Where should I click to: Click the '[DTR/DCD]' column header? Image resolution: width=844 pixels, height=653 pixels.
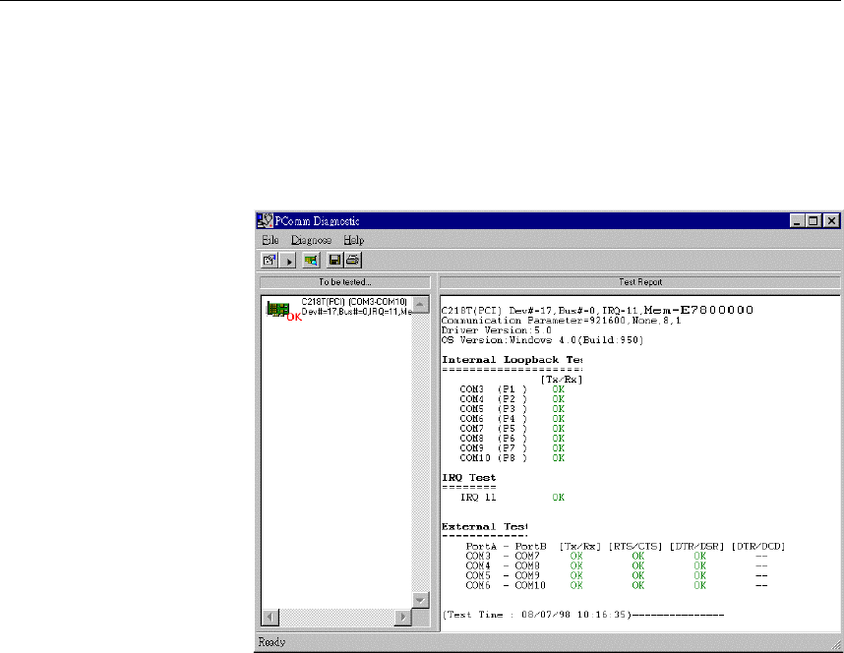pos(758,547)
